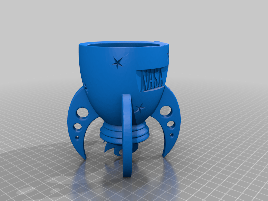Click the embossed NASA lettering on the rocket
The image size is (268, 201).
152,79
